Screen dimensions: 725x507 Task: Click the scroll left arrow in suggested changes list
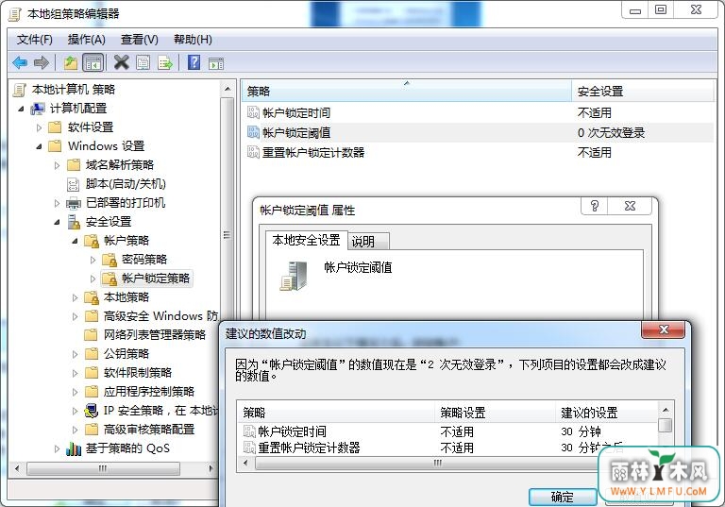(x=245, y=463)
